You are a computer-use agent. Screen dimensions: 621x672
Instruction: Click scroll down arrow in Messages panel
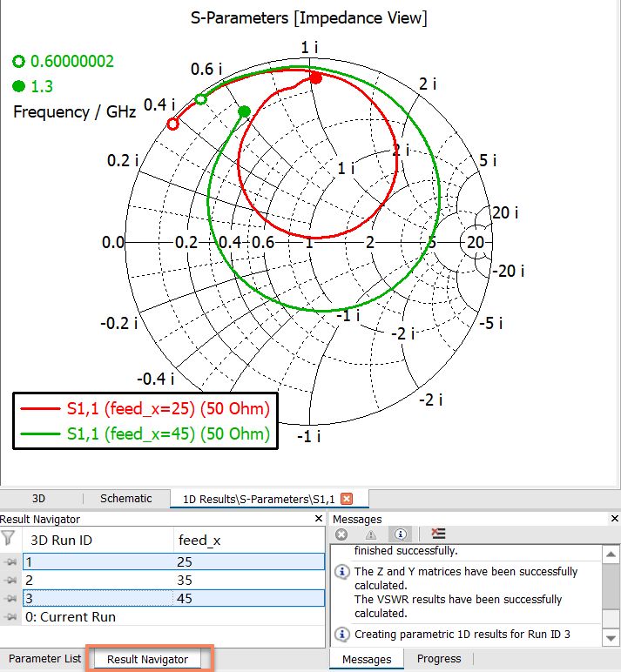click(611, 639)
